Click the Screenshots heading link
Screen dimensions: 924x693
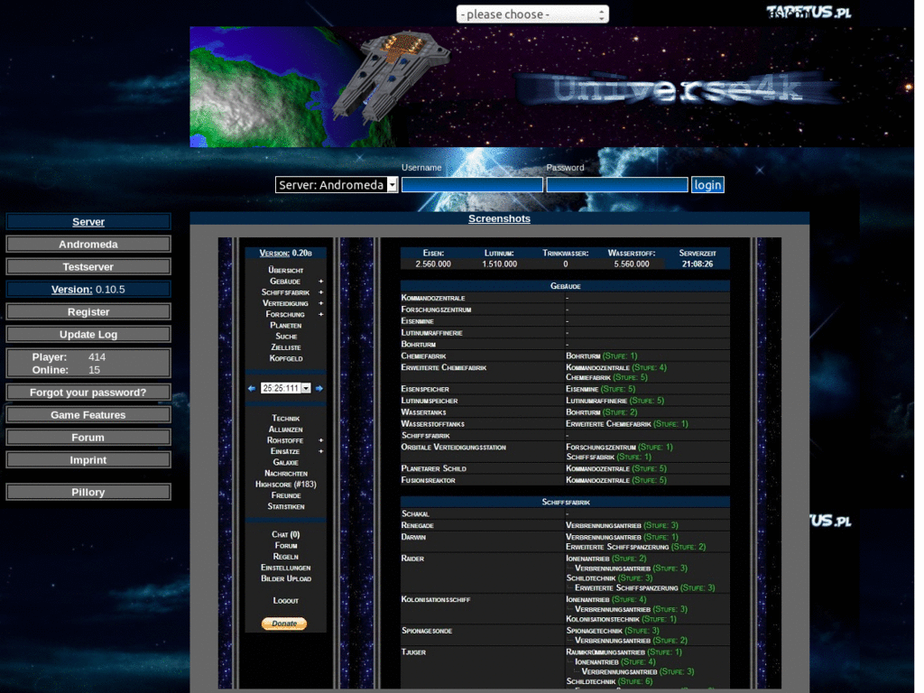pyautogui.click(x=499, y=218)
